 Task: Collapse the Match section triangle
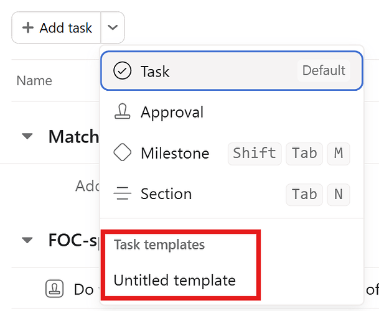(27, 136)
